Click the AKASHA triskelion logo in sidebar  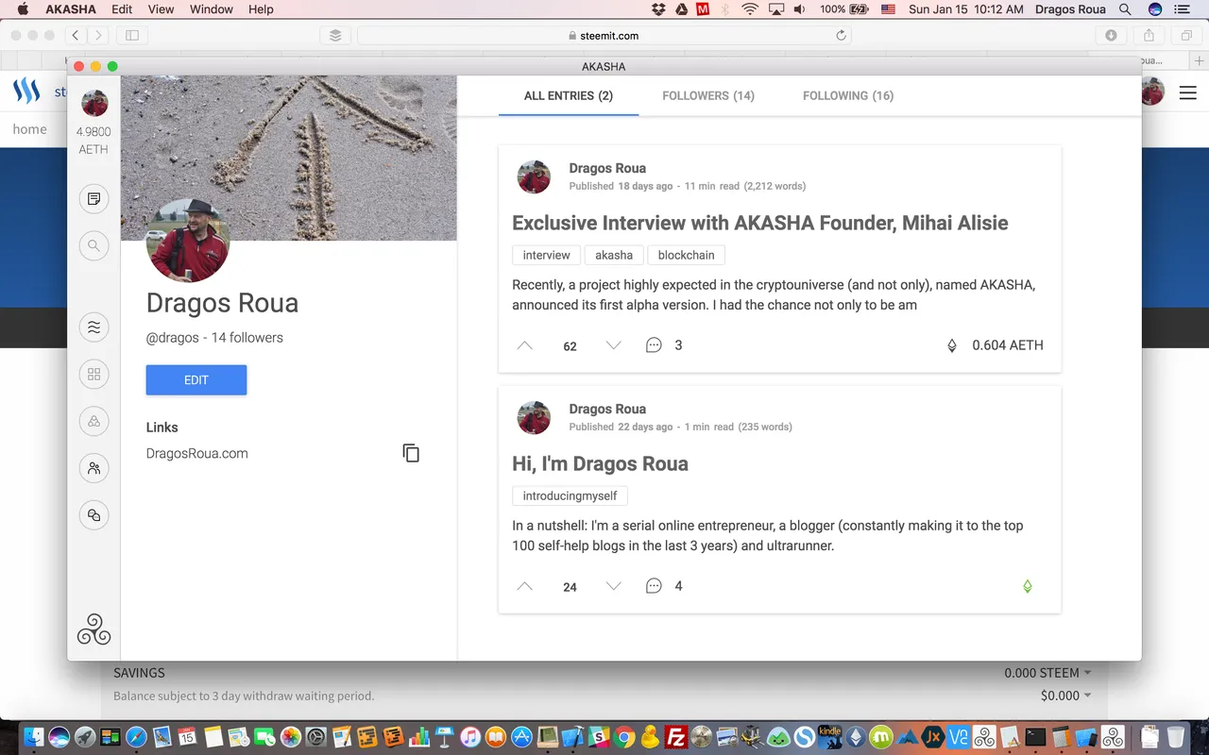point(94,629)
